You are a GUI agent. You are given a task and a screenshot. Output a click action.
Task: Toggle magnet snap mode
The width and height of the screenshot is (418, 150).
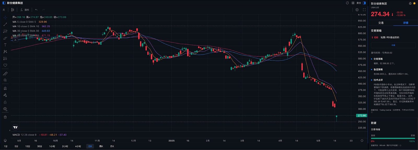pyautogui.click(x=5, y=89)
